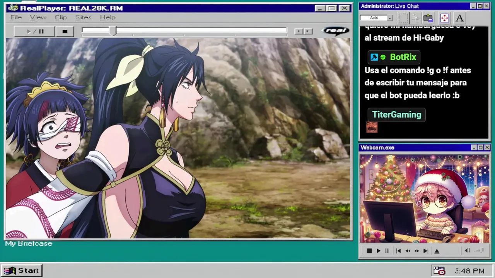Click the RealPlayer video frame
Image resolution: width=495 pixels, height=278 pixels.
tap(178, 138)
